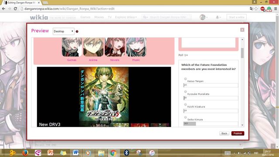Open the Chrome menu hamburger icon
The height and width of the screenshot is (157, 279).
(276, 9)
